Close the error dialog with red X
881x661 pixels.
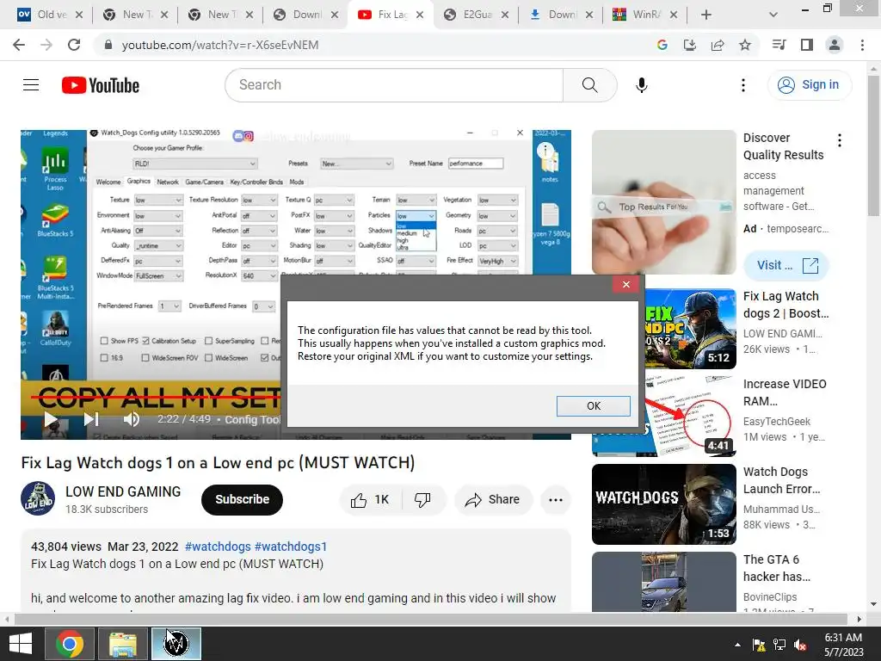[626, 284]
